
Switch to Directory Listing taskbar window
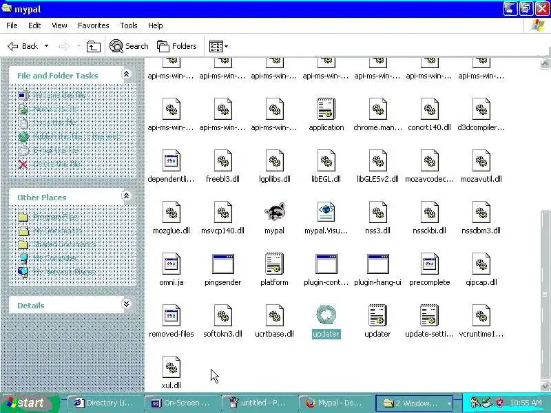(105, 403)
